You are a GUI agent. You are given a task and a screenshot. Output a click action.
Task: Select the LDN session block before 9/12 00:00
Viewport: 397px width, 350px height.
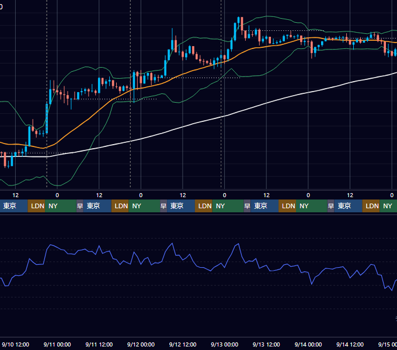[x=120, y=206]
